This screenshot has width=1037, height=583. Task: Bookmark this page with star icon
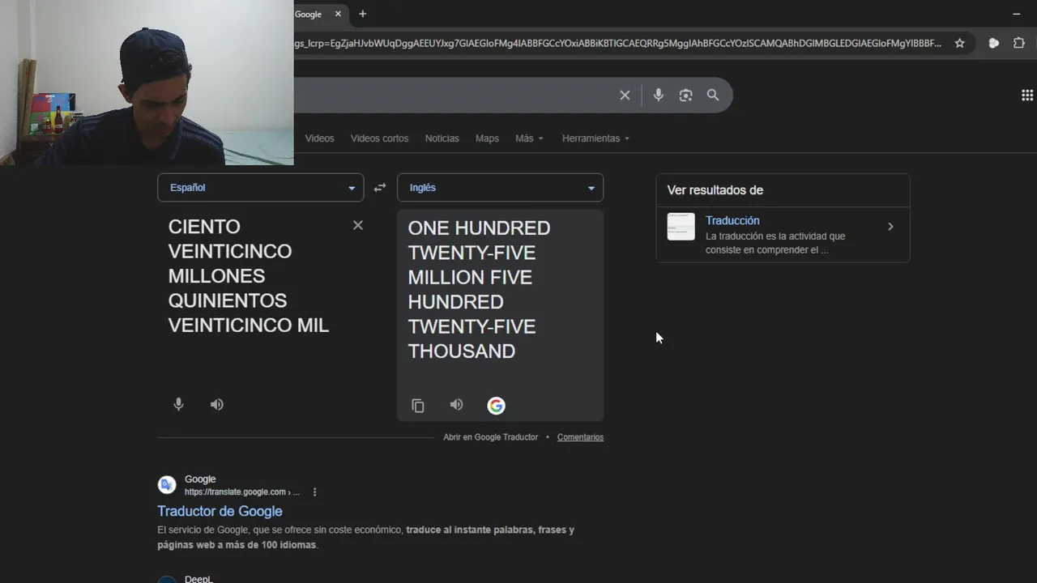960,43
